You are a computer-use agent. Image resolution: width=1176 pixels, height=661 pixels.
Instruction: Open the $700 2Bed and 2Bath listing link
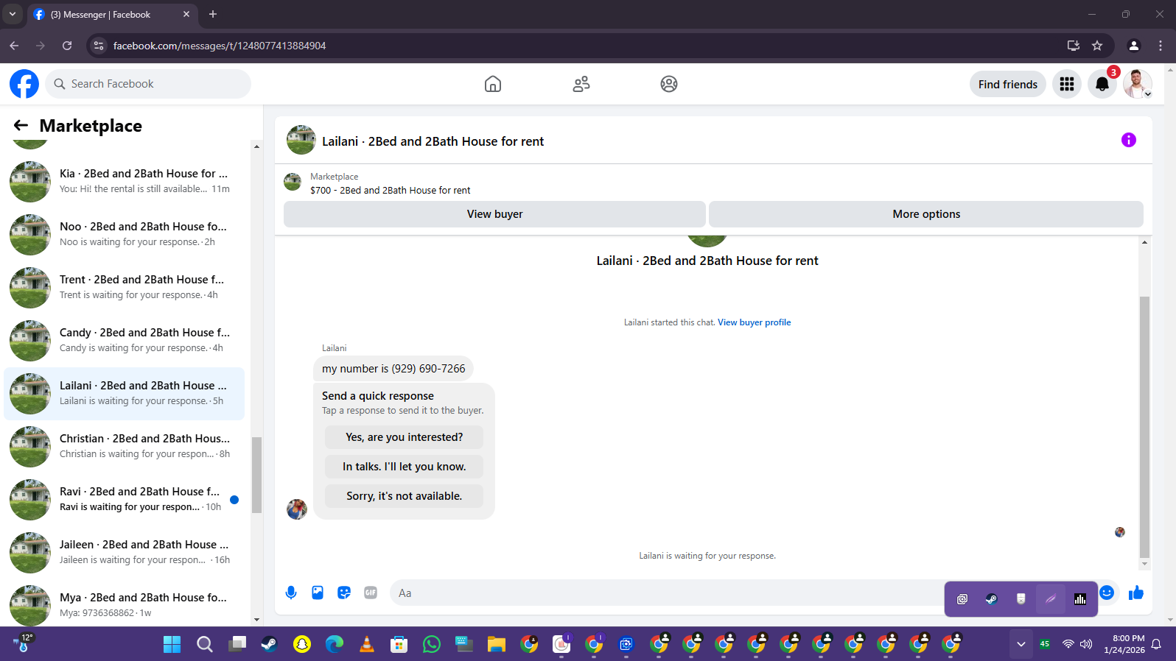click(390, 190)
